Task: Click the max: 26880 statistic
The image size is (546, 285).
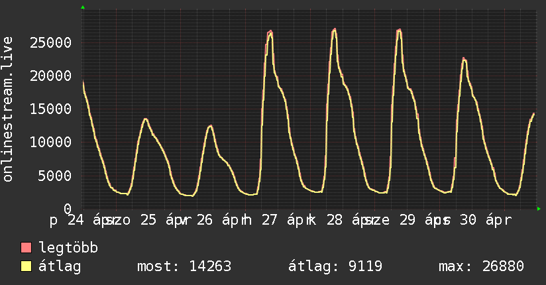Action: coord(481,266)
